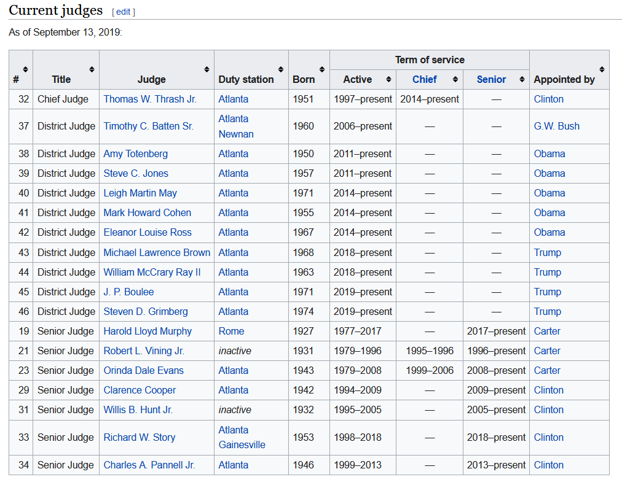The image size is (622, 485).
Task: Select 'inactive' in Willis Hunt row
Action: click(235, 410)
